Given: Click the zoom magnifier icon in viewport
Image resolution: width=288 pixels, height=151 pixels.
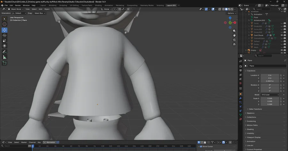Looking at the screenshot, I should 234,31.
